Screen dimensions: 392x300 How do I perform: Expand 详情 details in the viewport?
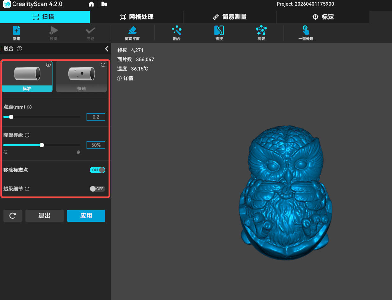point(125,78)
